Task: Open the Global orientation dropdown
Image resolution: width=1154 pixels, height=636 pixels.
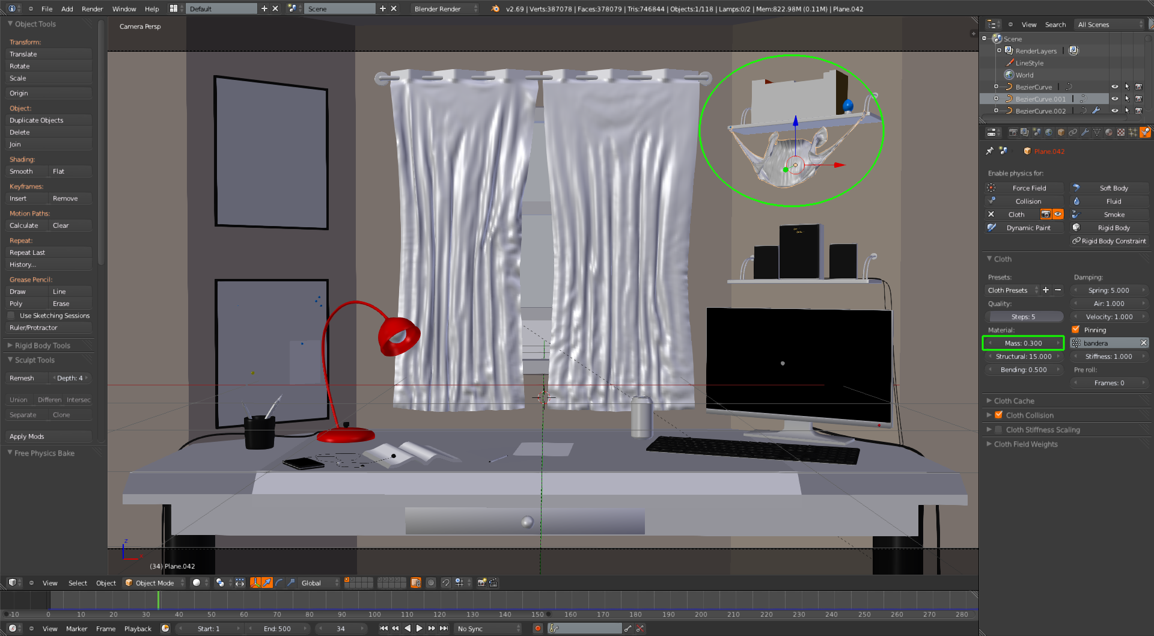Action: (x=319, y=582)
